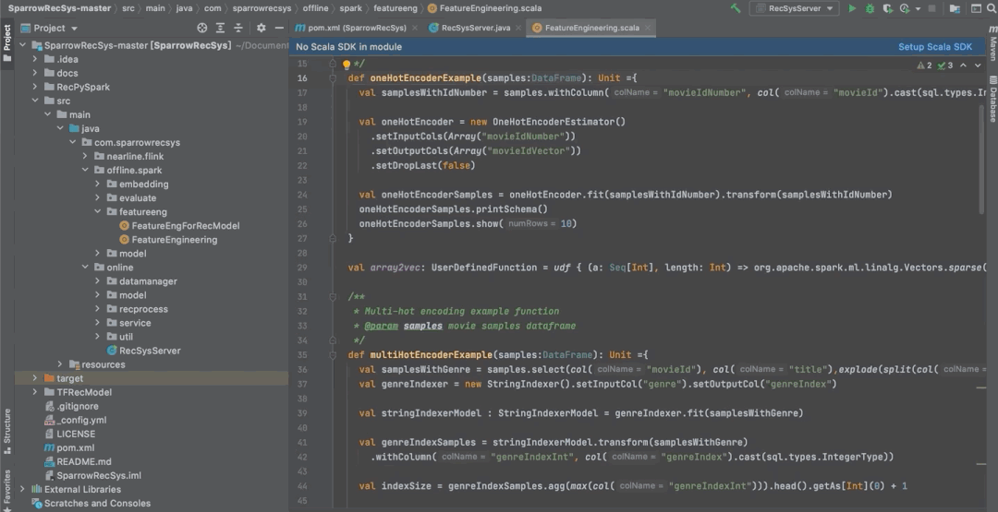Screen dimensions: 998x512
Task: Select opened file with the crosshair icon
Action: 202,28
